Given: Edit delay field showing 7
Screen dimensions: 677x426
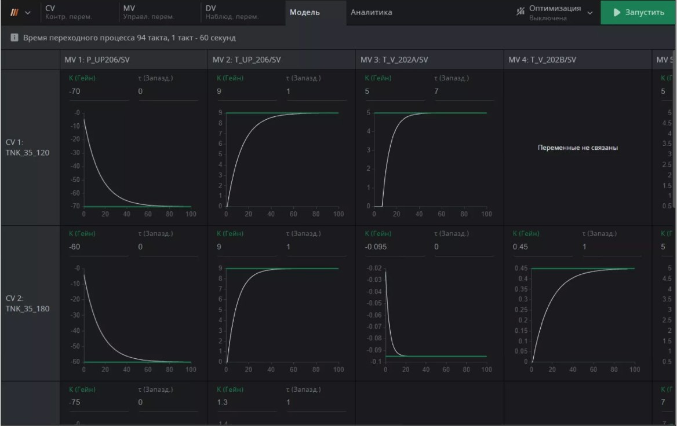Looking at the screenshot, I should [464, 91].
